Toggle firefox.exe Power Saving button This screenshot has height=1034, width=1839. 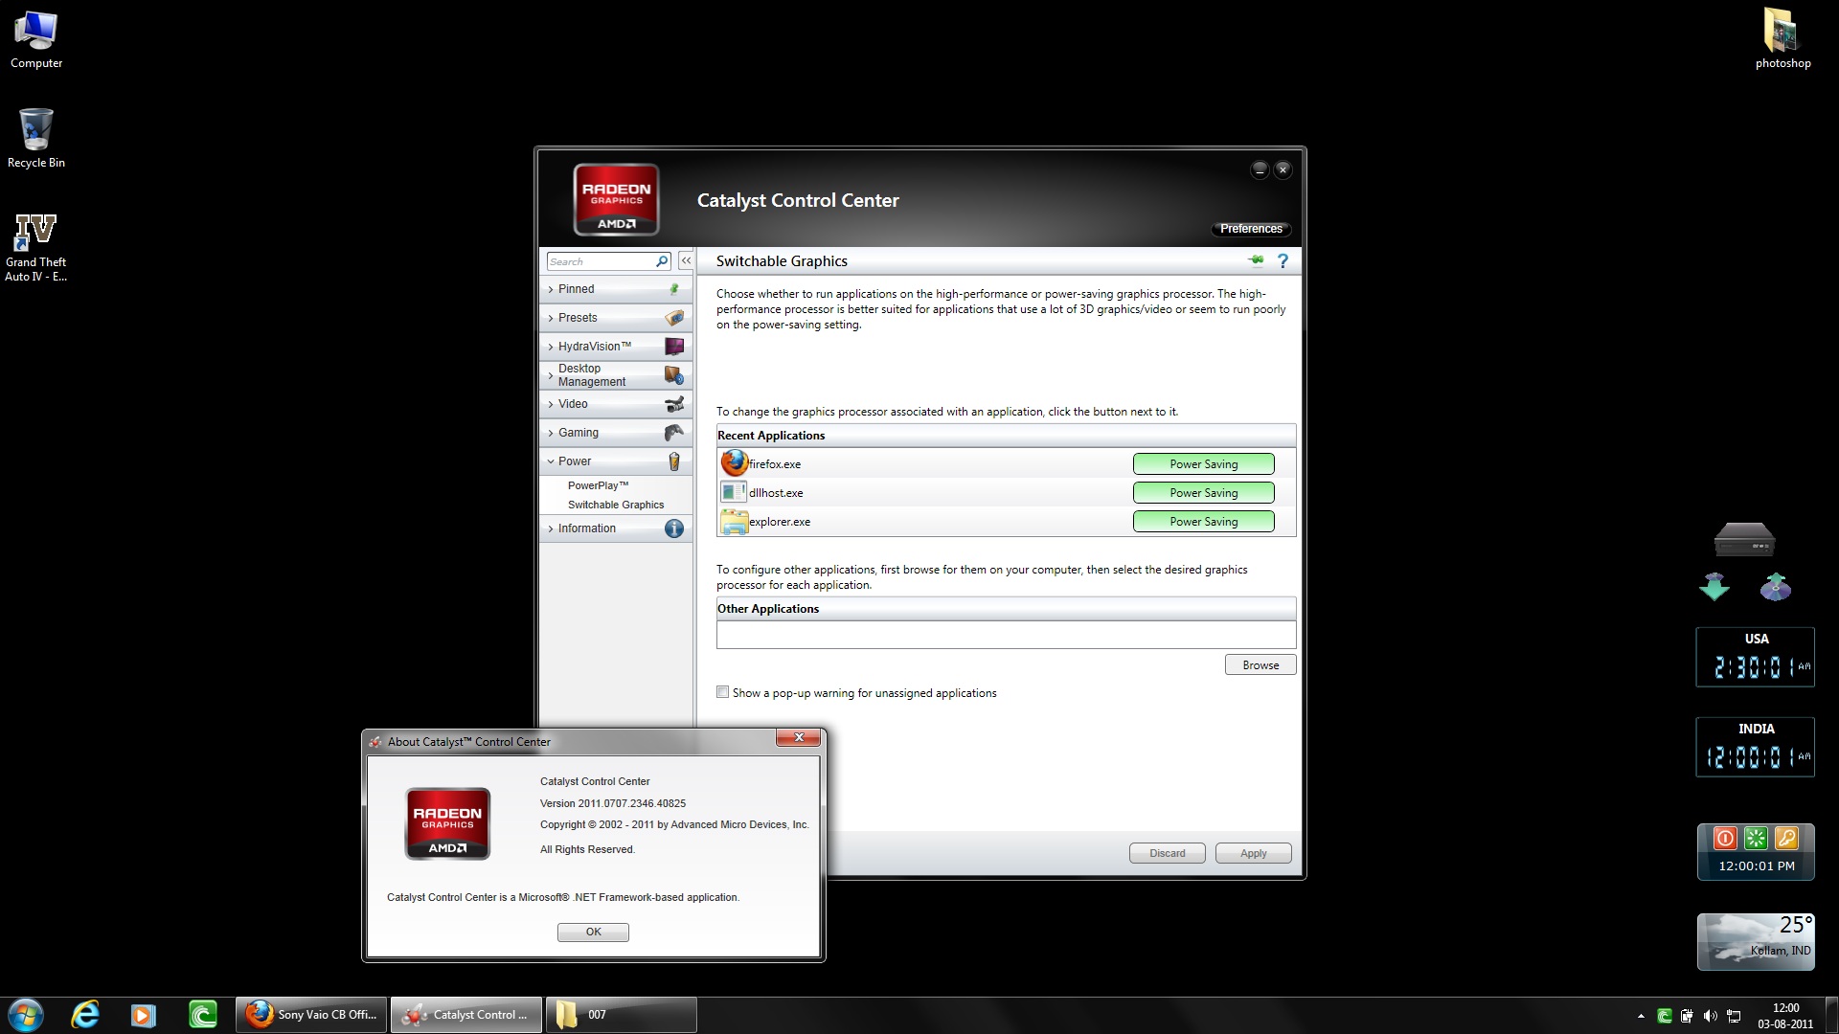(1203, 463)
